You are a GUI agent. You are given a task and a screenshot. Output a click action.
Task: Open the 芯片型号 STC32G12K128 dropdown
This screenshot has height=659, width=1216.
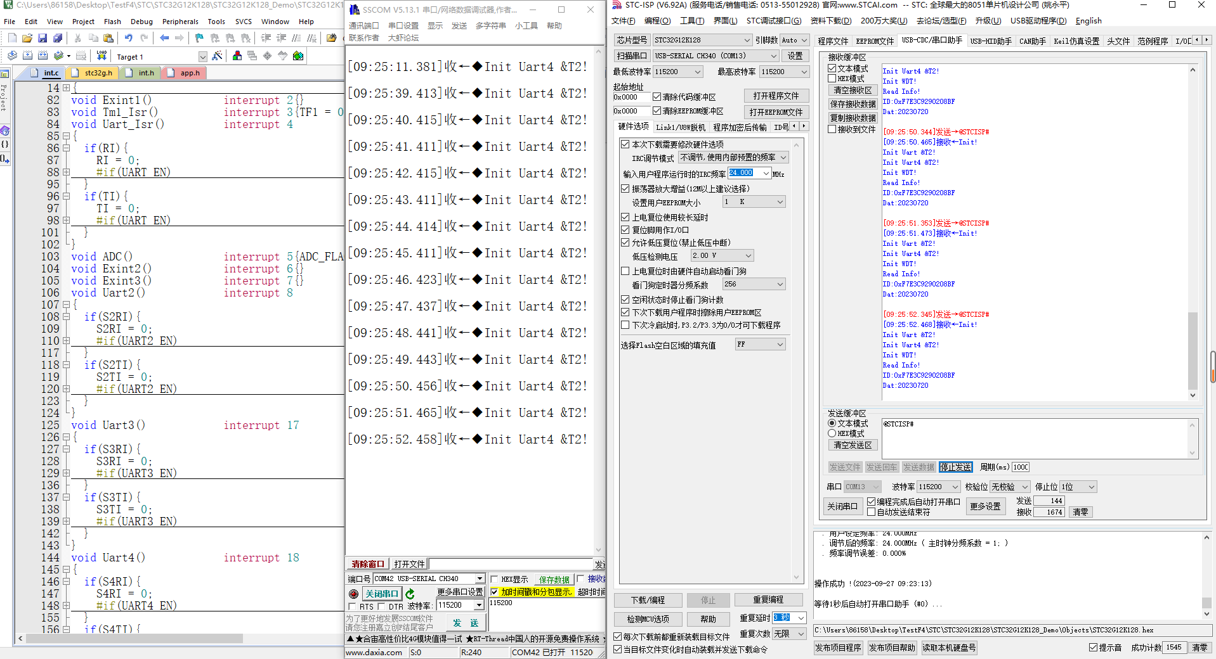click(x=747, y=40)
